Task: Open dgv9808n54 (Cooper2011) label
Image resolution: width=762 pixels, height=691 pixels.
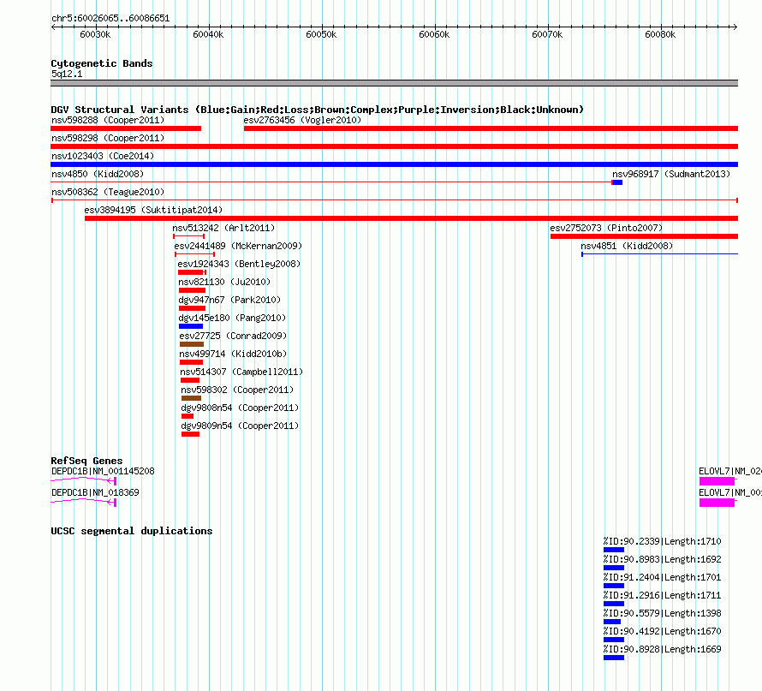Action: 240,408
